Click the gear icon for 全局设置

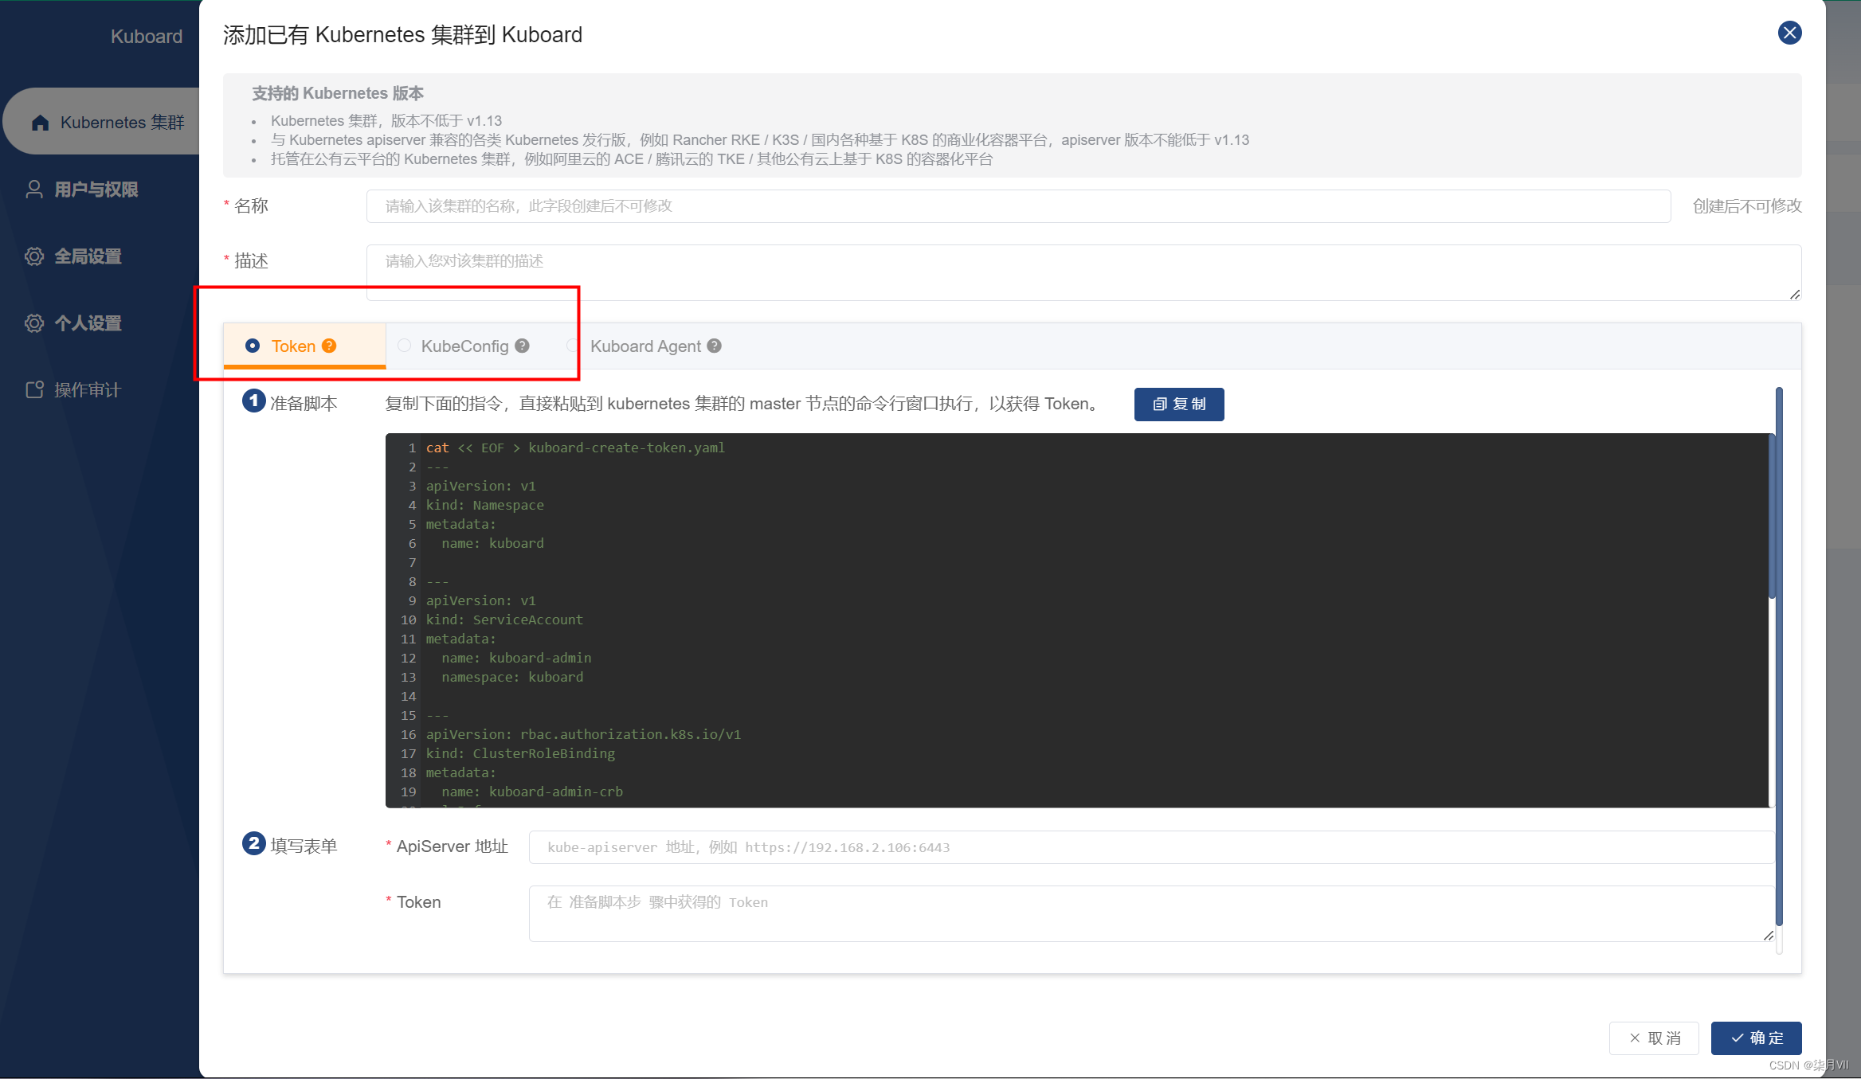tap(34, 256)
